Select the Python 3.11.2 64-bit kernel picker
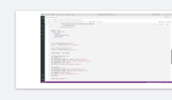Screen dimensions: 172x100 point(165,22)
